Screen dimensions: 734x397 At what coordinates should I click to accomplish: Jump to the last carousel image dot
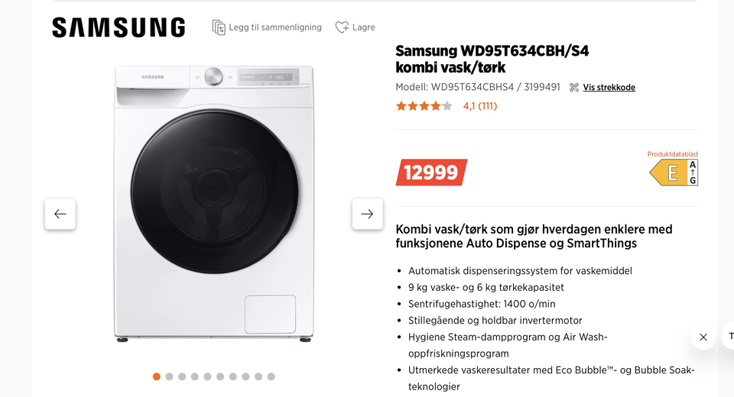tap(271, 376)
